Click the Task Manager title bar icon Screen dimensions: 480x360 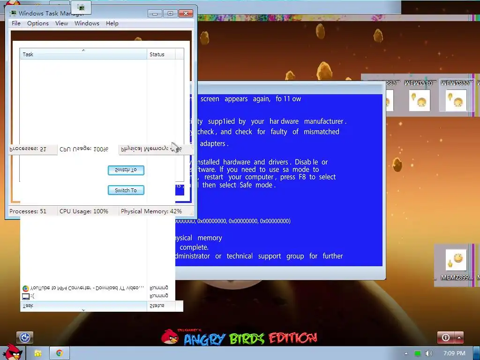click(13, 13)
